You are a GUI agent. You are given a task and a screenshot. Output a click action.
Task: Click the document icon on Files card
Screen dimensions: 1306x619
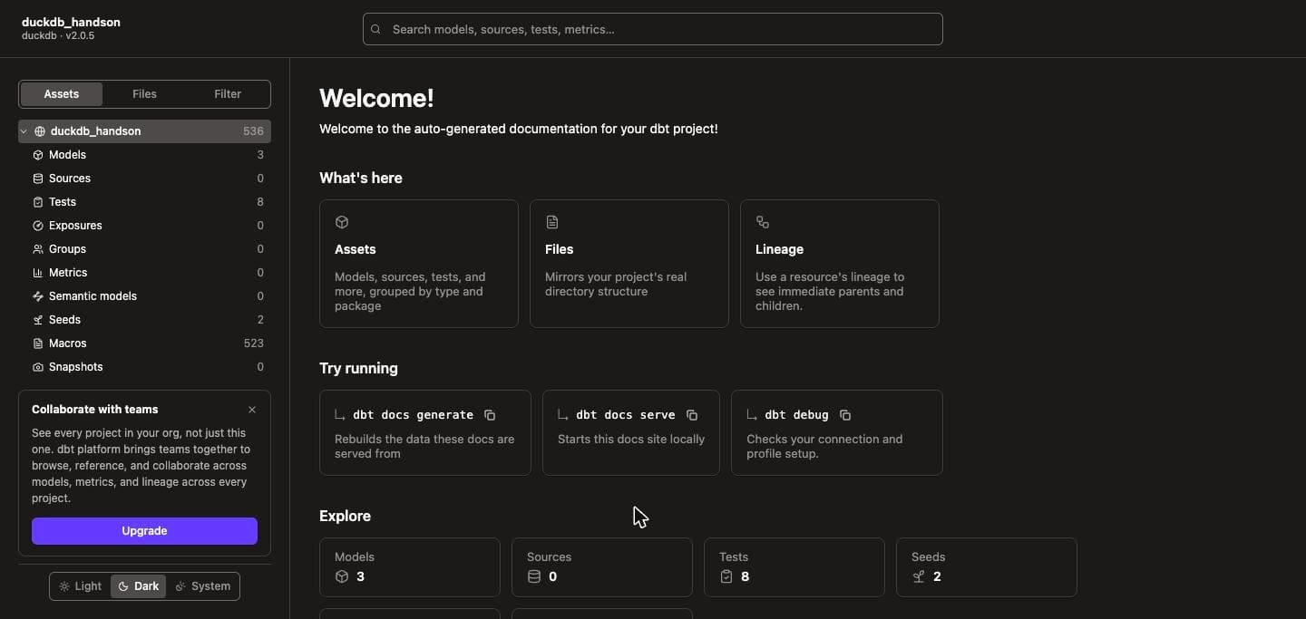[552, 222]
